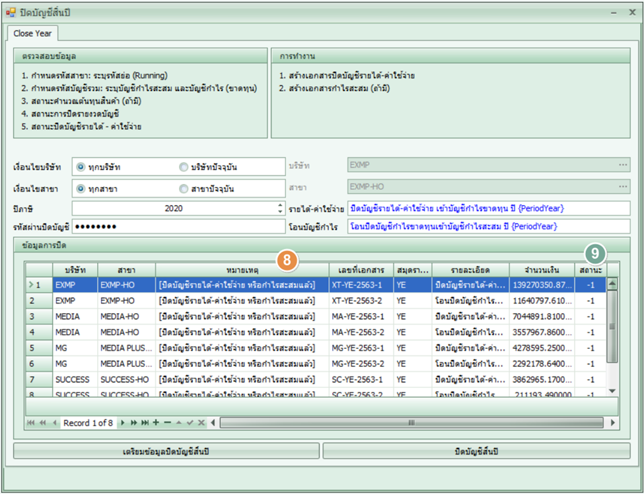Switch to the Close Year tab
Image resolution: width=644 pixels, height=494 pixels.
[x=32, y=33]
